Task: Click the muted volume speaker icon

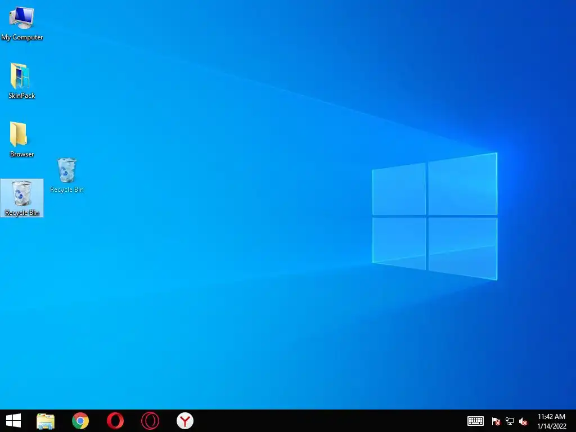Action: point(523,421)
